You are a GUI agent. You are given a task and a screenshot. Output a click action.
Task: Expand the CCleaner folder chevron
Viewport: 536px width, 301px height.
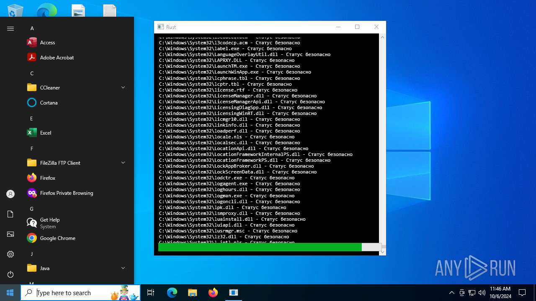click(x=123, y=87)
